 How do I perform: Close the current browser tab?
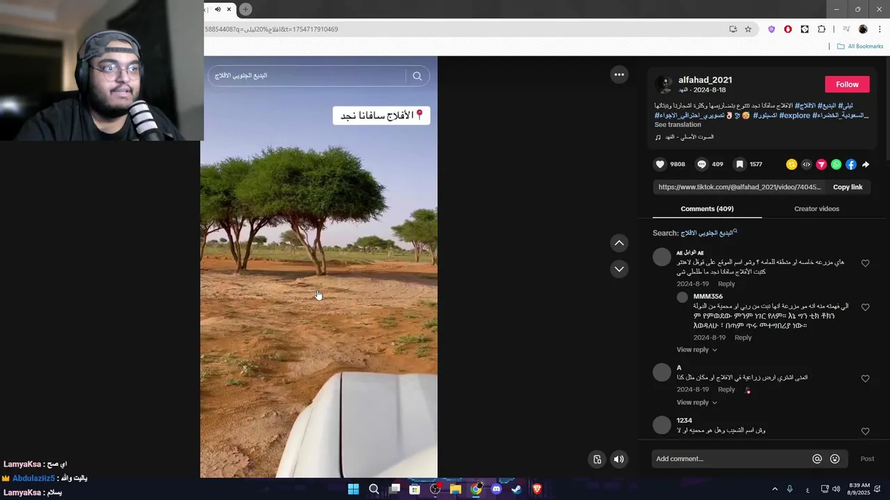point(229,9)
